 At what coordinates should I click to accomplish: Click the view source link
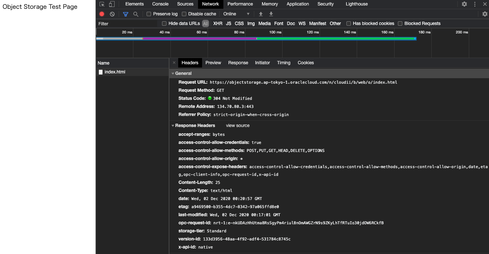(238, 126)
